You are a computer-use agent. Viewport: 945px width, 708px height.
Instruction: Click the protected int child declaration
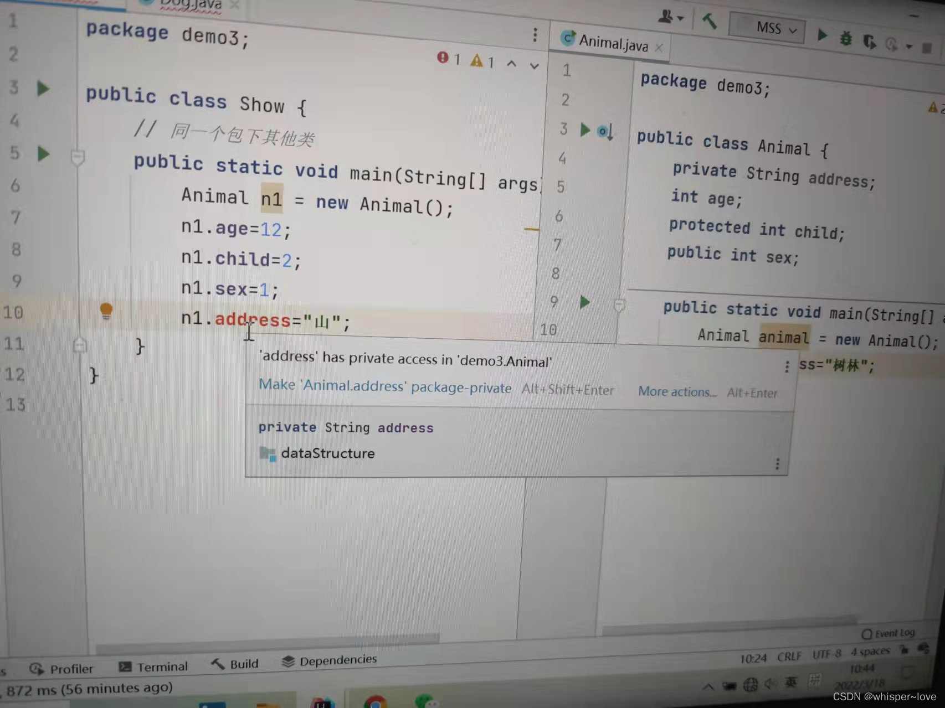757,229
